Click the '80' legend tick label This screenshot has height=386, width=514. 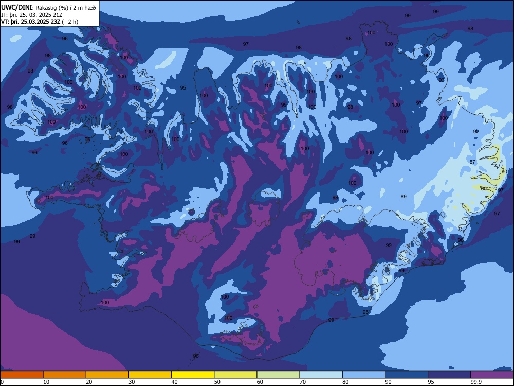pos(345,382)
